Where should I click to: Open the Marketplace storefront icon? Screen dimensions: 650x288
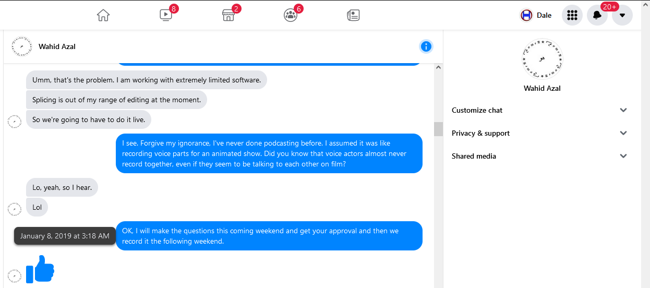pyautogui.click(x=228, y=15)
